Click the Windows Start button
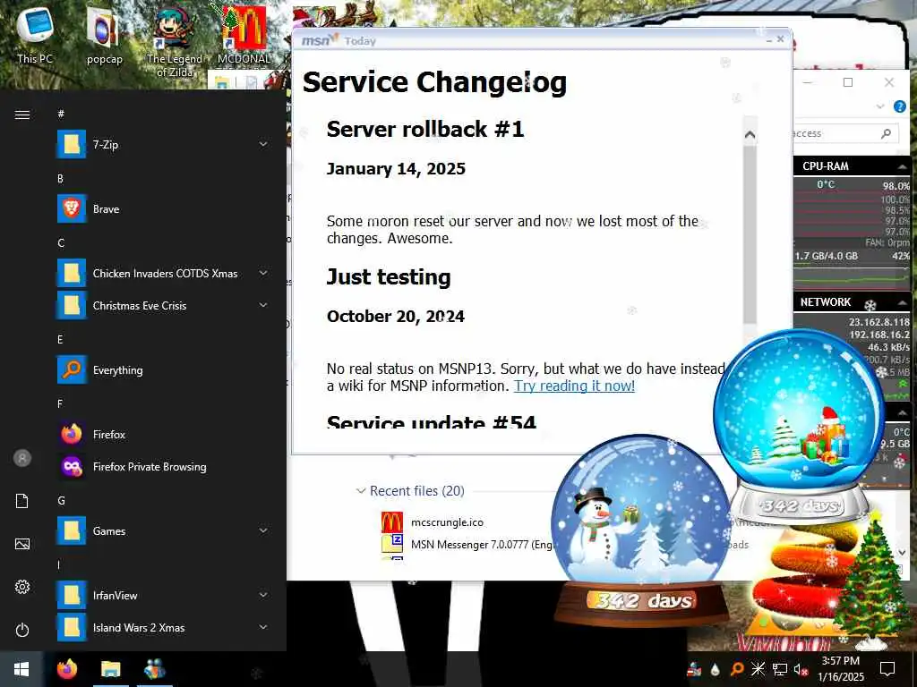Image resolution: width=917 pixels, height=687 pixels. point(21,669)
